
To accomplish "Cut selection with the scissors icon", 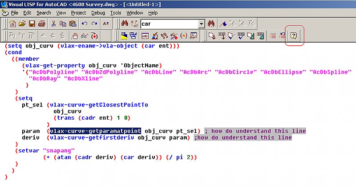I will tap(53, 23).
